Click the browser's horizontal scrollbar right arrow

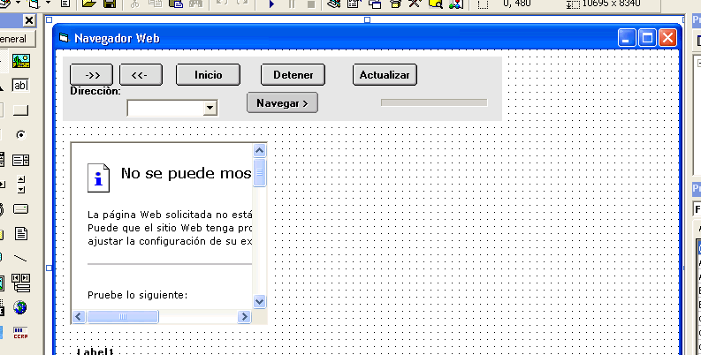click(245, 316)
